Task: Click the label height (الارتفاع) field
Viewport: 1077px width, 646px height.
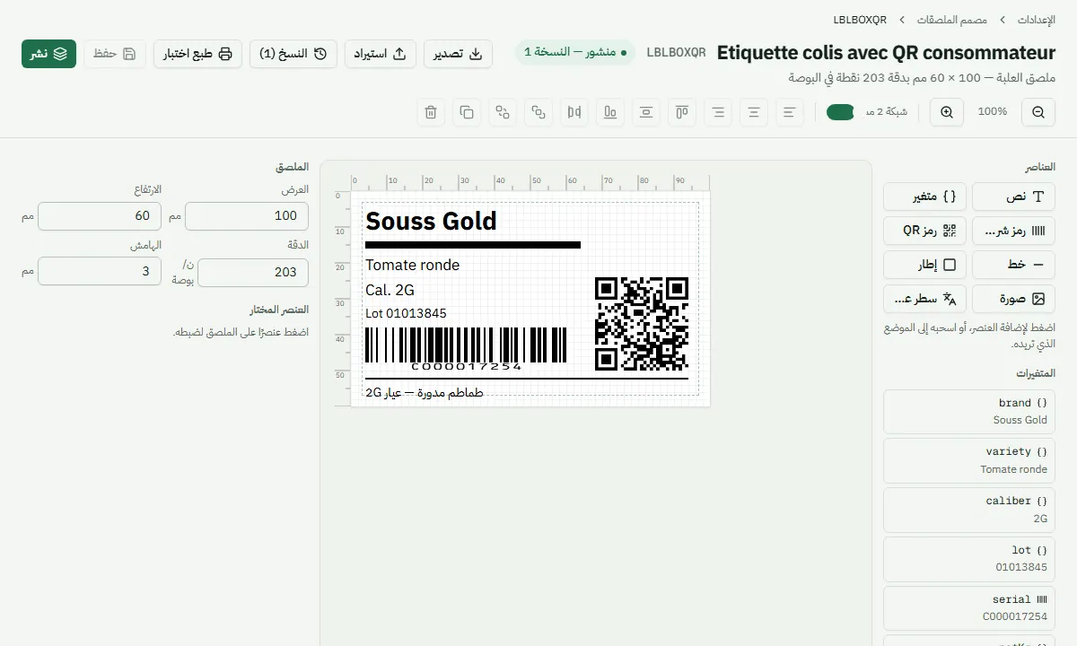Action: (x=100, y=216)
